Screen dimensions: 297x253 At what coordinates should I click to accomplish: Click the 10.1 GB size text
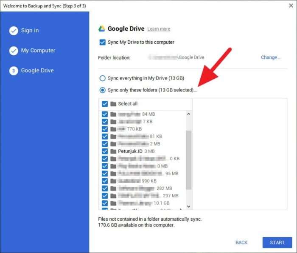[162, 203]
